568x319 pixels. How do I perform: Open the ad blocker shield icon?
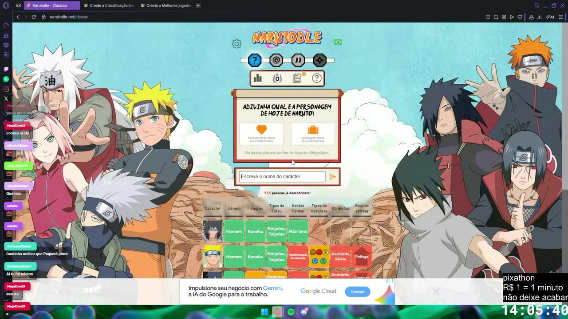(504, 17)
